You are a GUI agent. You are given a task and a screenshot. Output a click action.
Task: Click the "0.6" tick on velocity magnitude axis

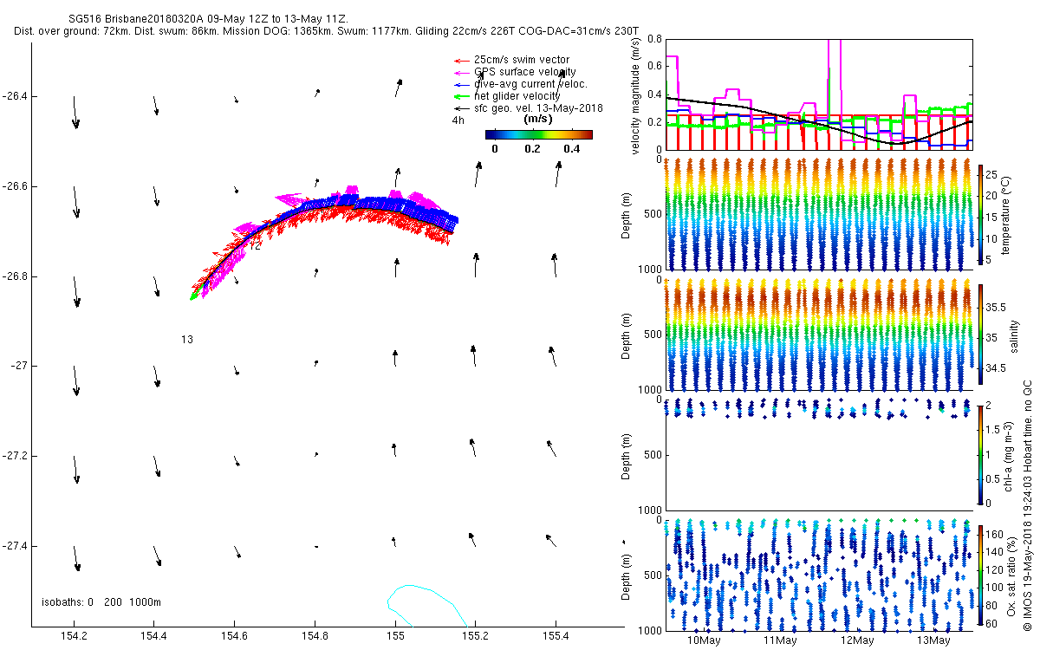click(x=653, y=67)
